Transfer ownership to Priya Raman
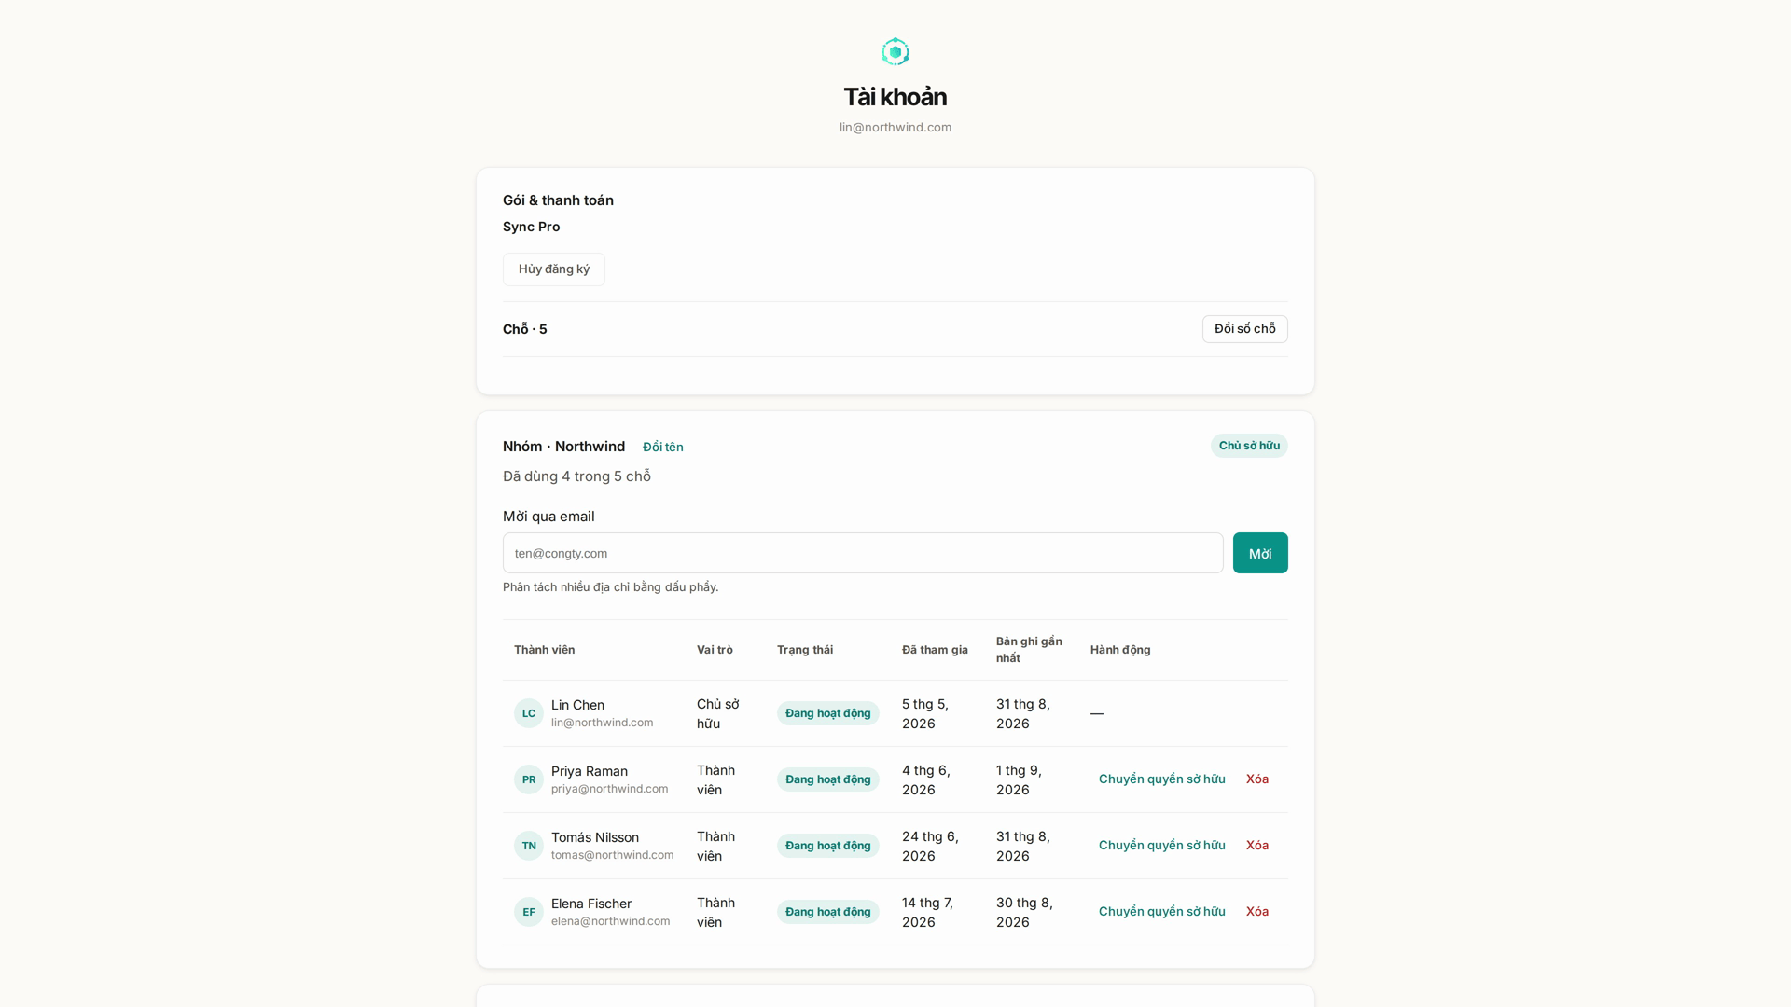1791x1007 pixels. click(1162, 779)
